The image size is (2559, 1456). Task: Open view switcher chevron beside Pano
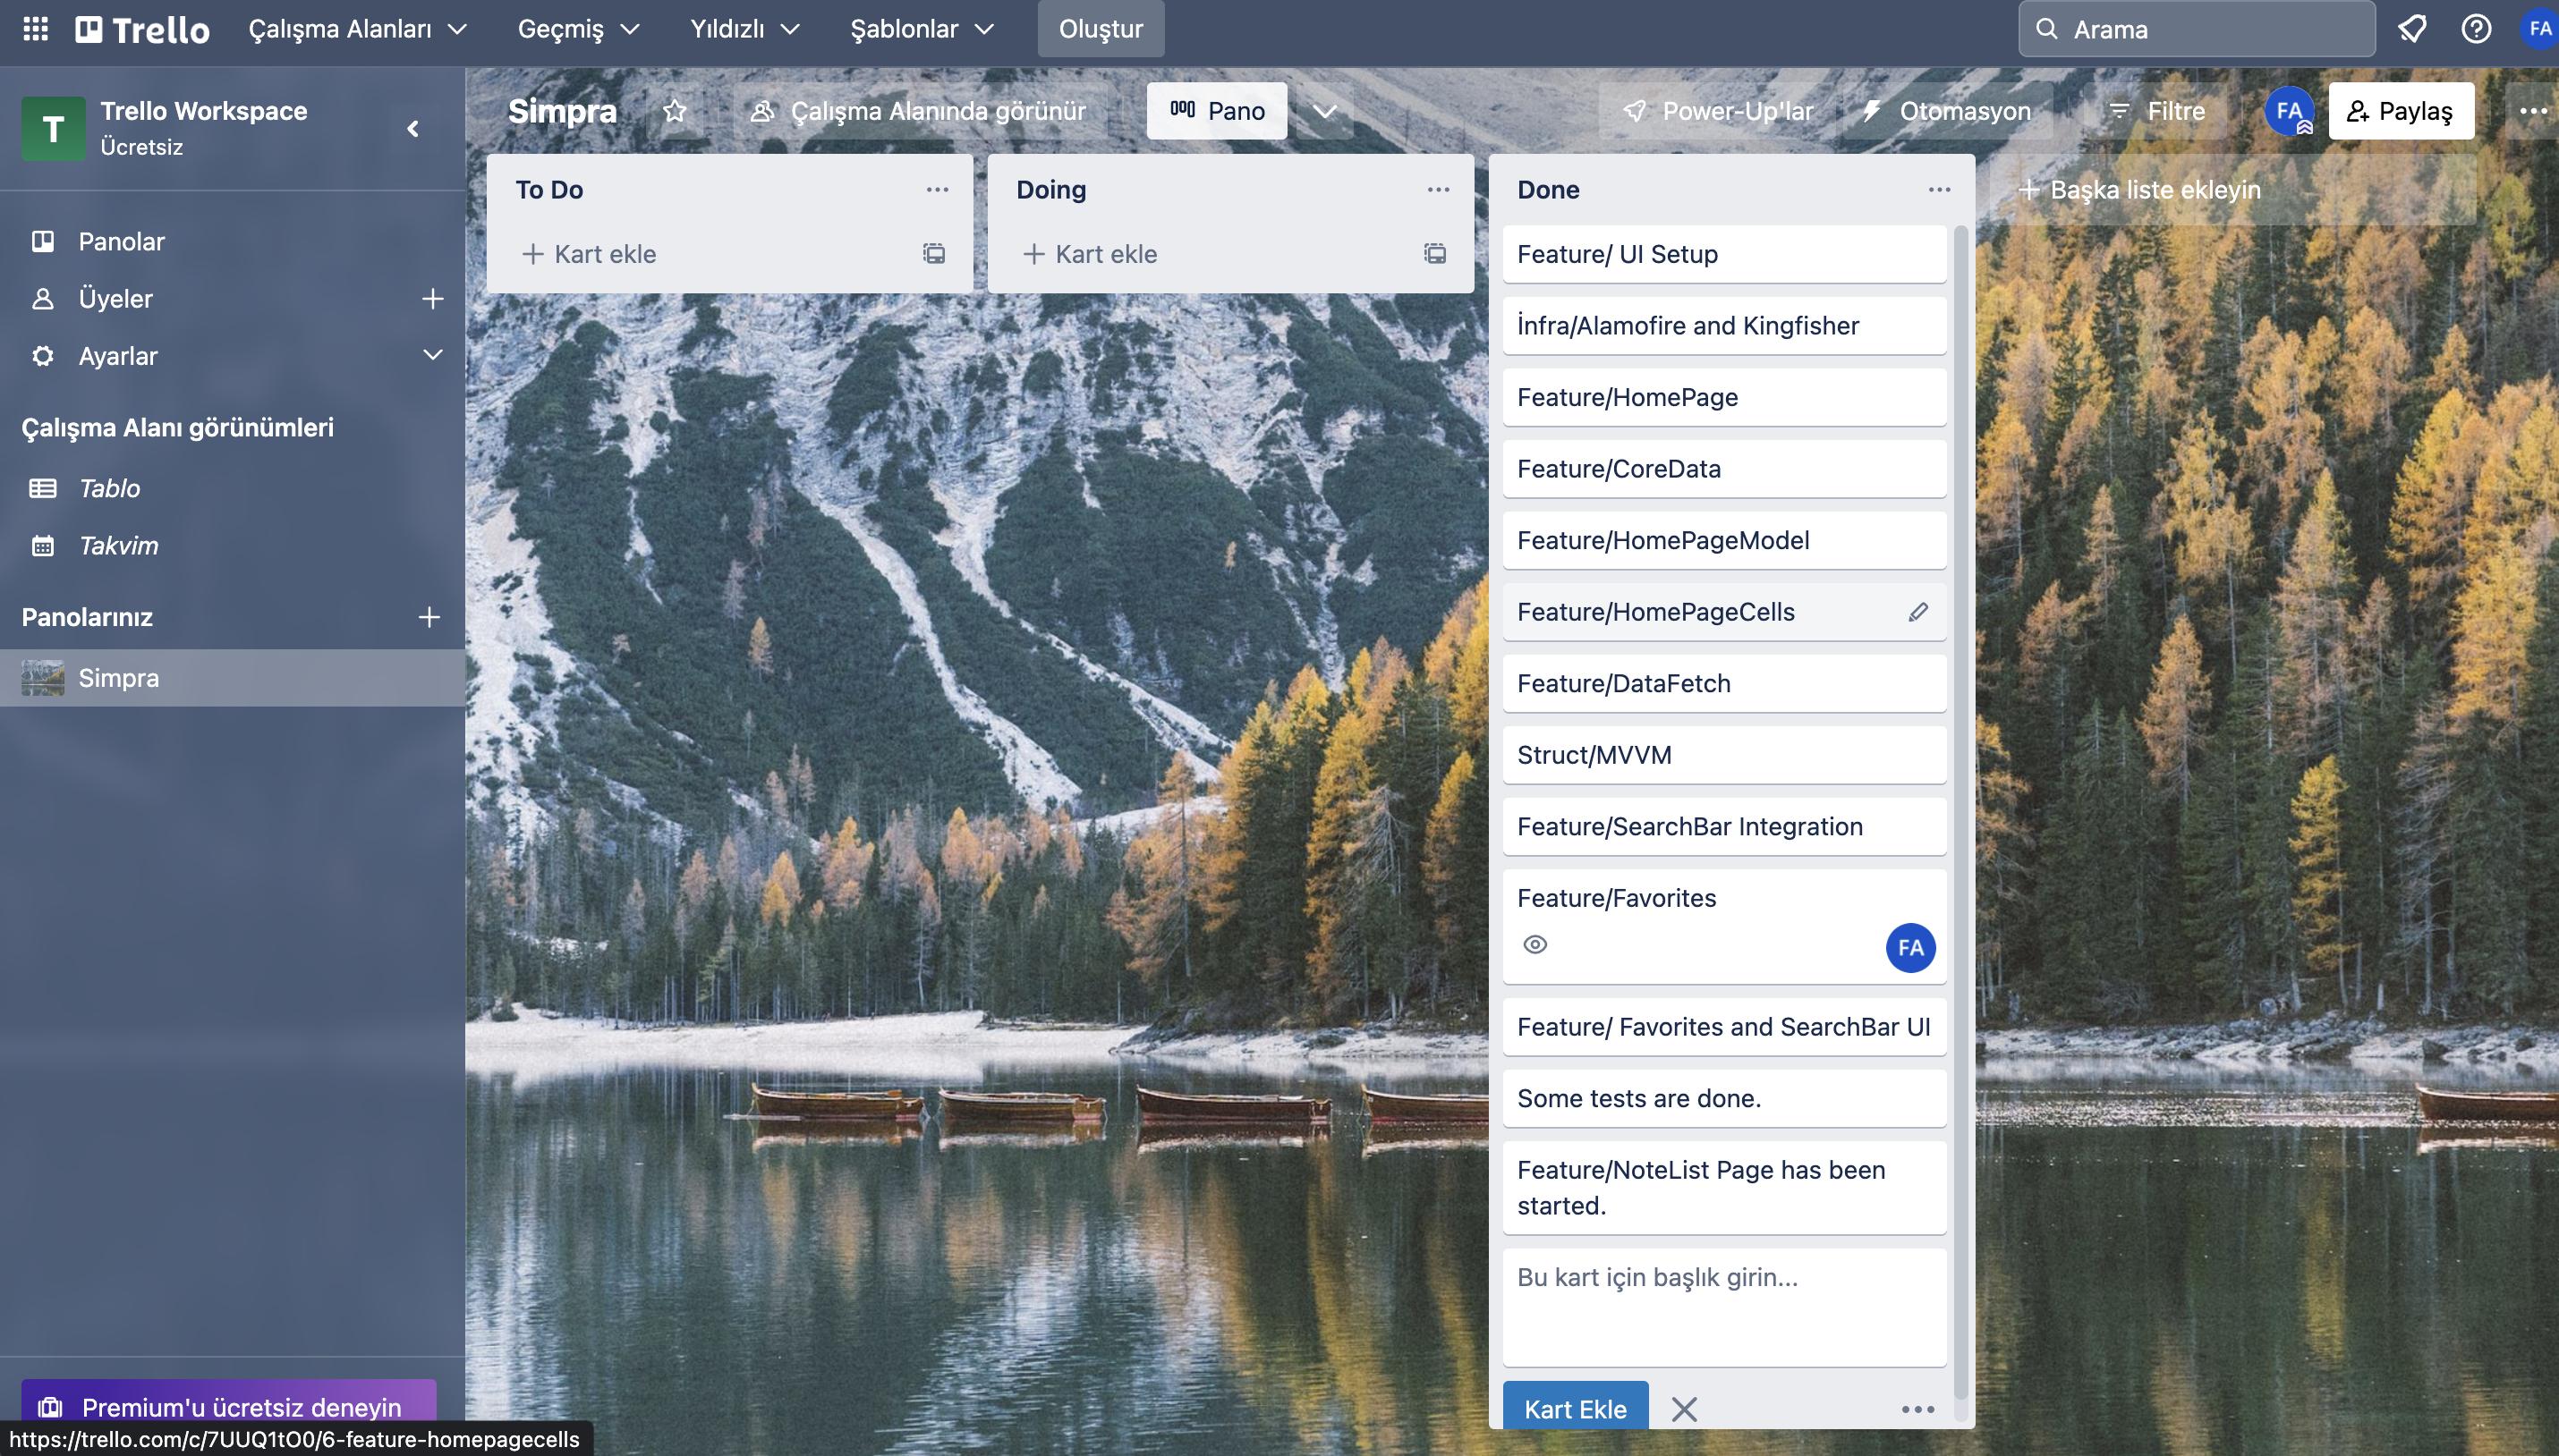1324,111
